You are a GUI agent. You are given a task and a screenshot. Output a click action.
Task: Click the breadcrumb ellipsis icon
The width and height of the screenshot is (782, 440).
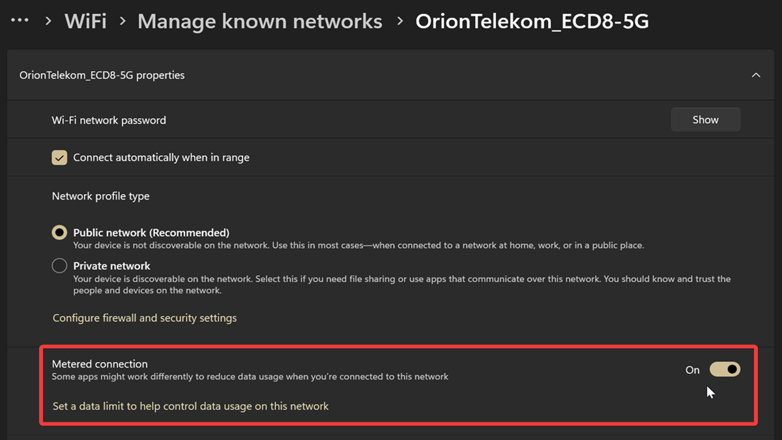(x=20, y=21)
